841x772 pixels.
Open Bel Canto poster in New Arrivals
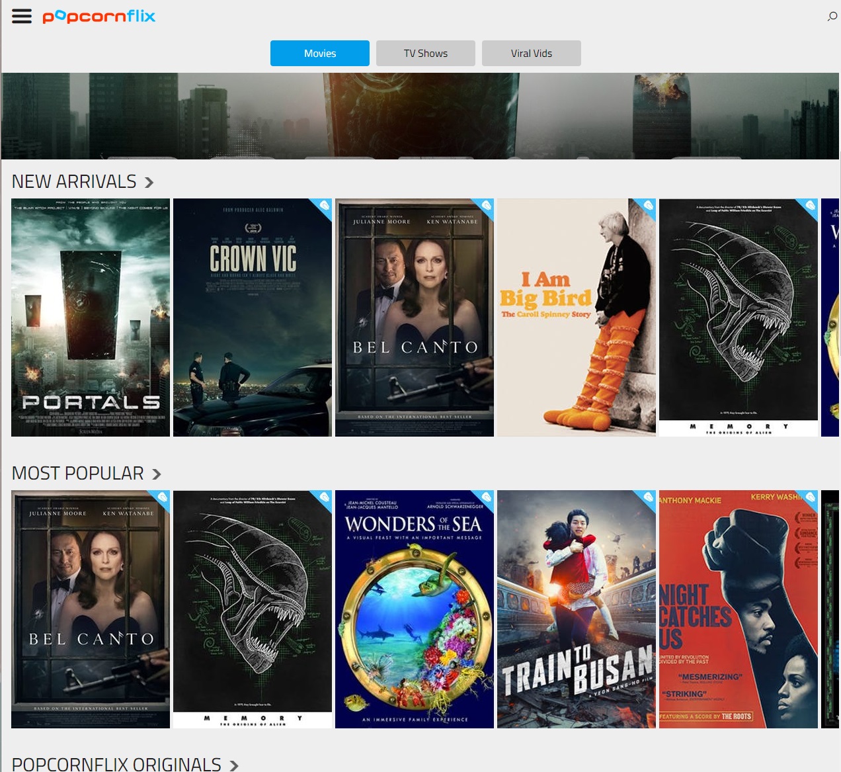pyautogui.click(x=415, y=318)
